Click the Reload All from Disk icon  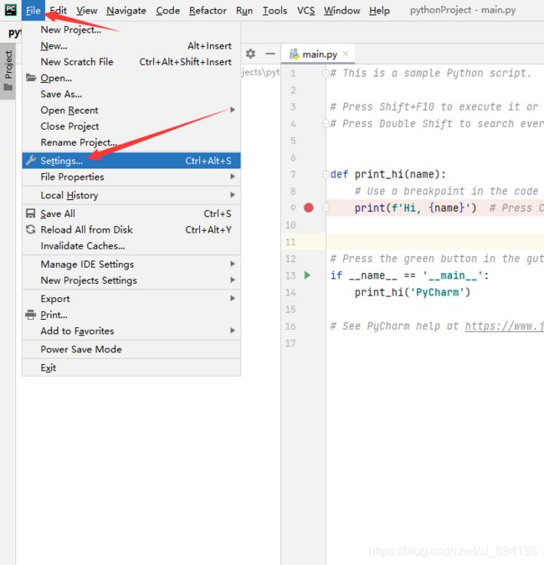31,229
